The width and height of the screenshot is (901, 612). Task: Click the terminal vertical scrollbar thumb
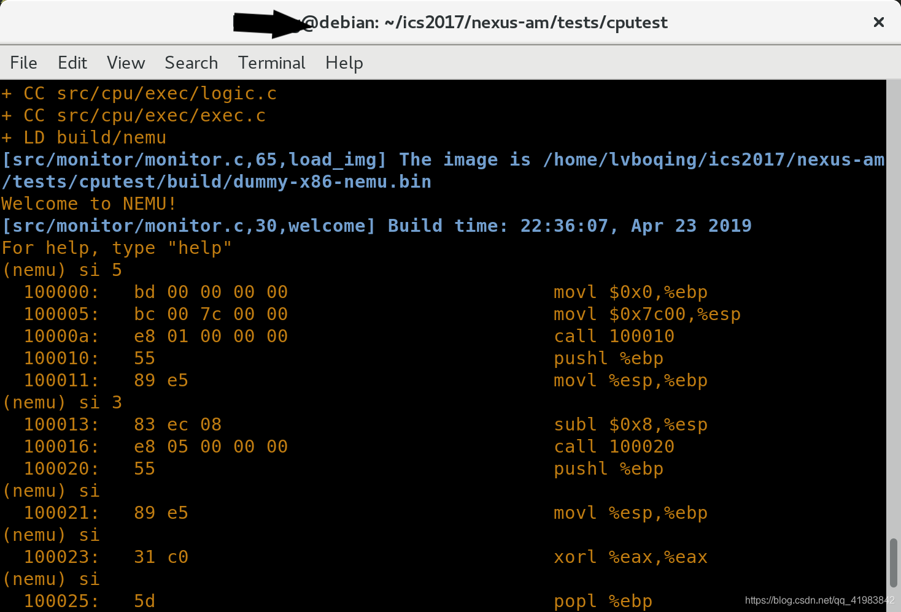(x=894, y=563)
